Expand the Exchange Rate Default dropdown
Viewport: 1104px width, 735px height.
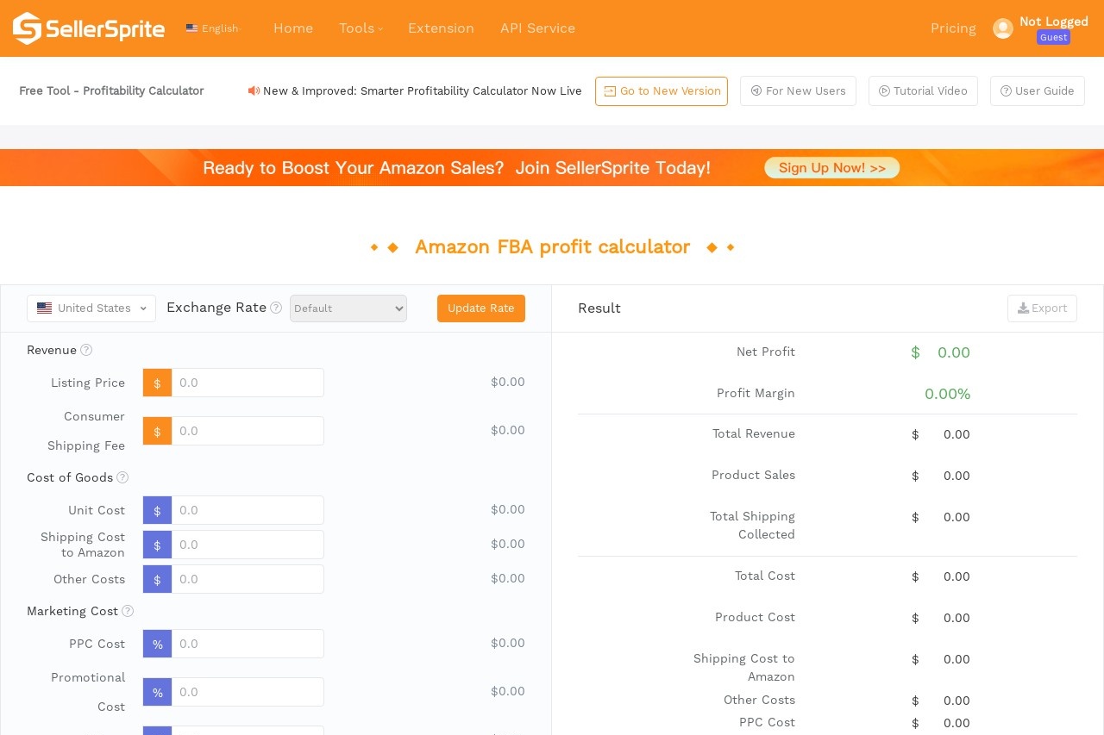click(x=348, y=308)
